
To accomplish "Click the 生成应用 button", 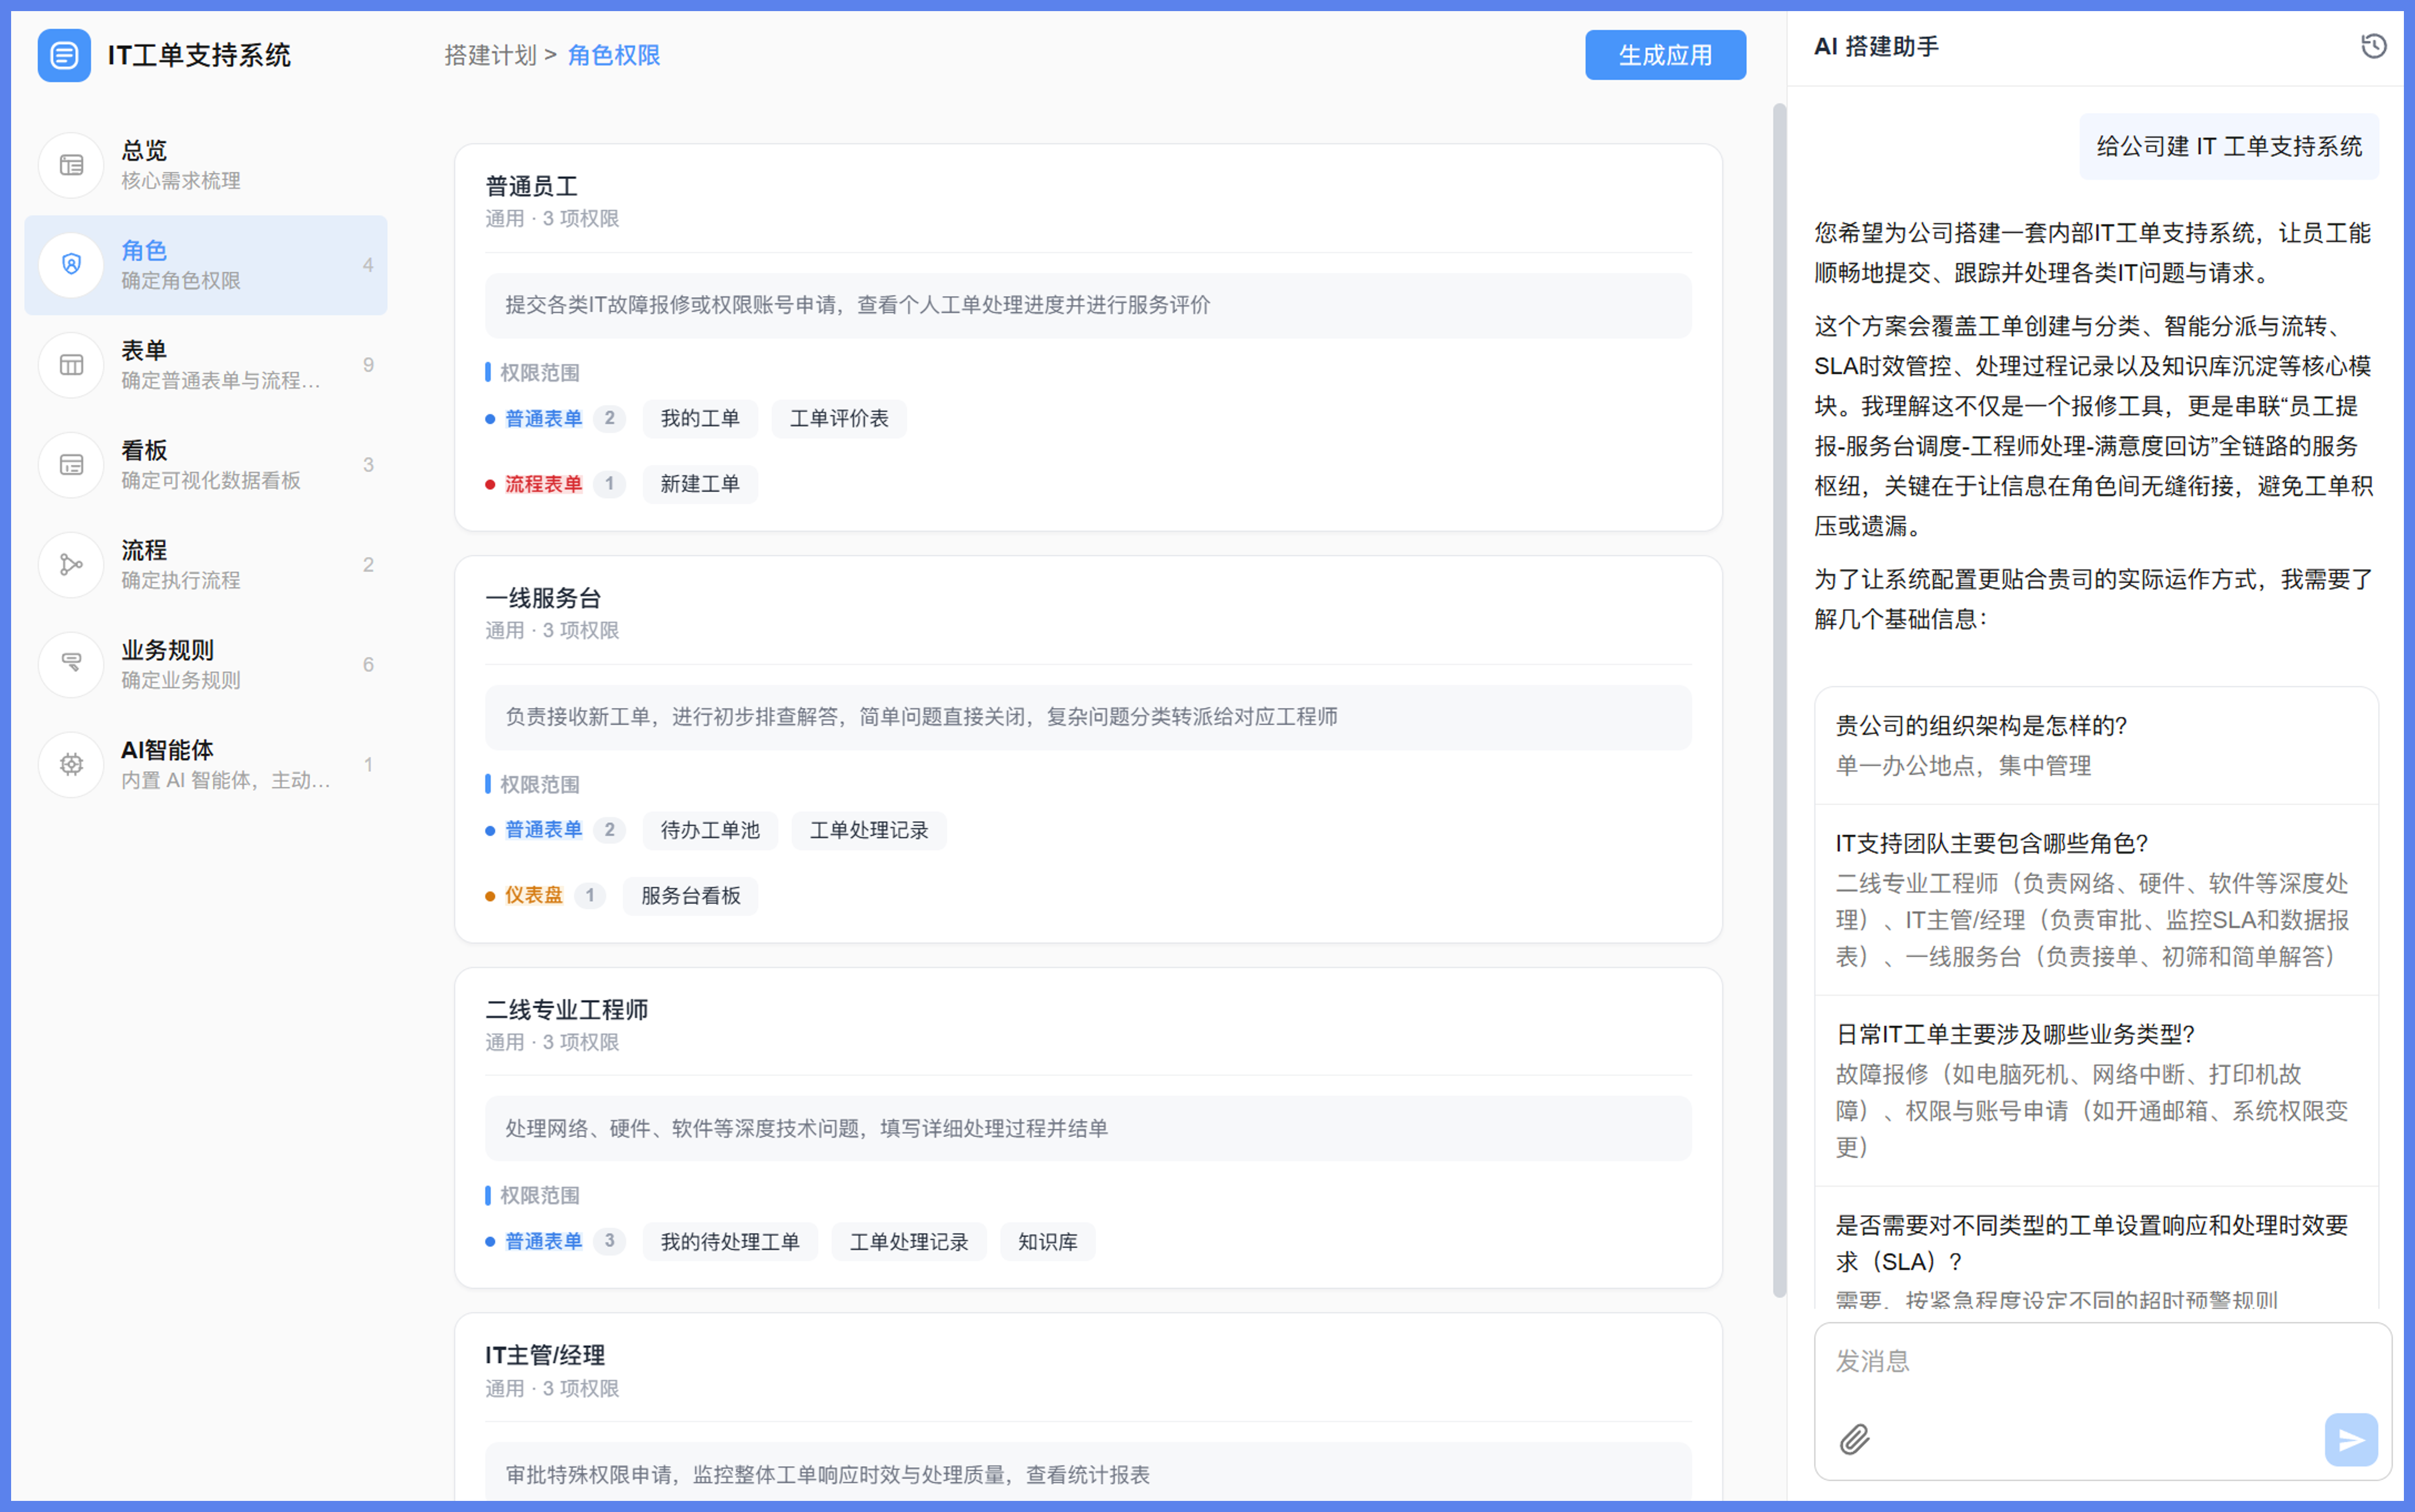I will click(1665, 55).
